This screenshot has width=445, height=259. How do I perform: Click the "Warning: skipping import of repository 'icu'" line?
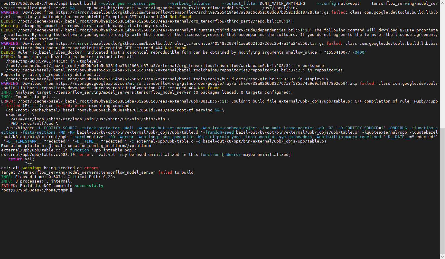coord(85,26)
